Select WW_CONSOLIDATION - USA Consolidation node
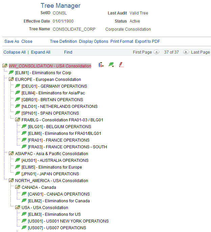 [x=50, y=66]
